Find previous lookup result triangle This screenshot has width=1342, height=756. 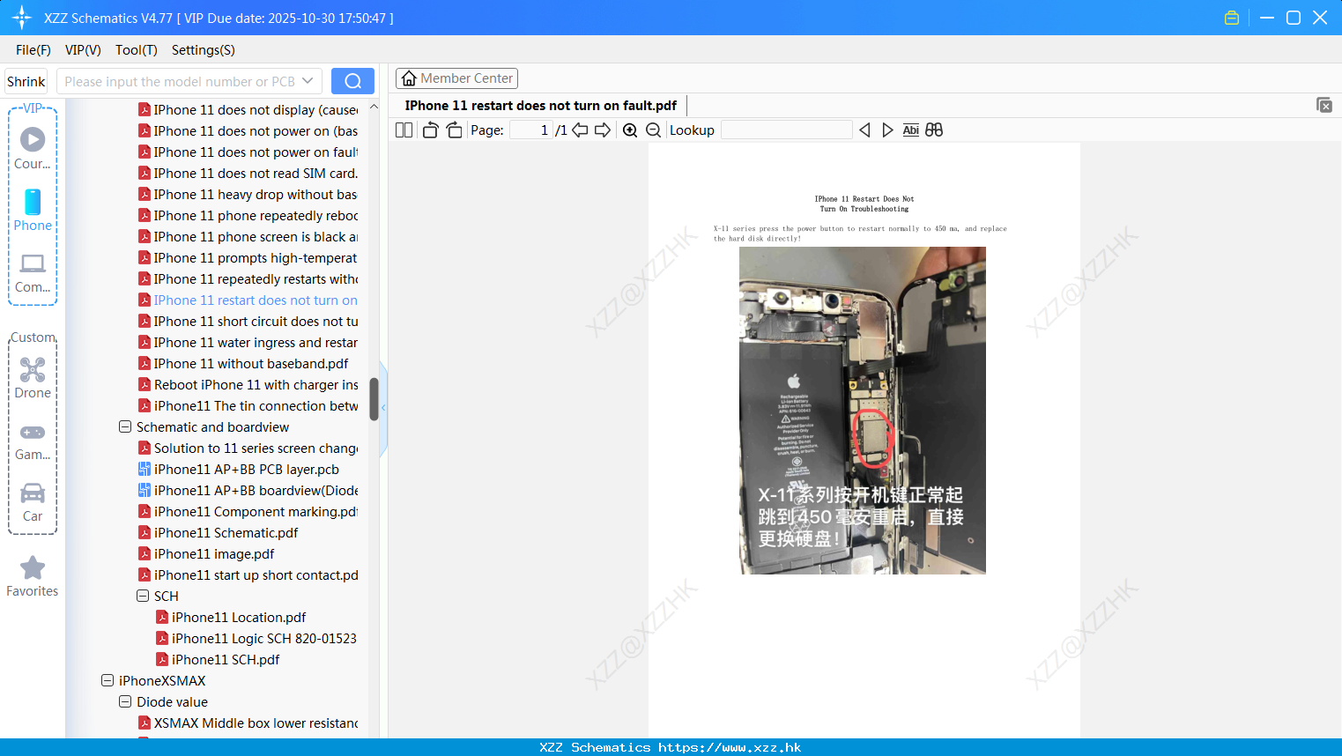point(864,130)
